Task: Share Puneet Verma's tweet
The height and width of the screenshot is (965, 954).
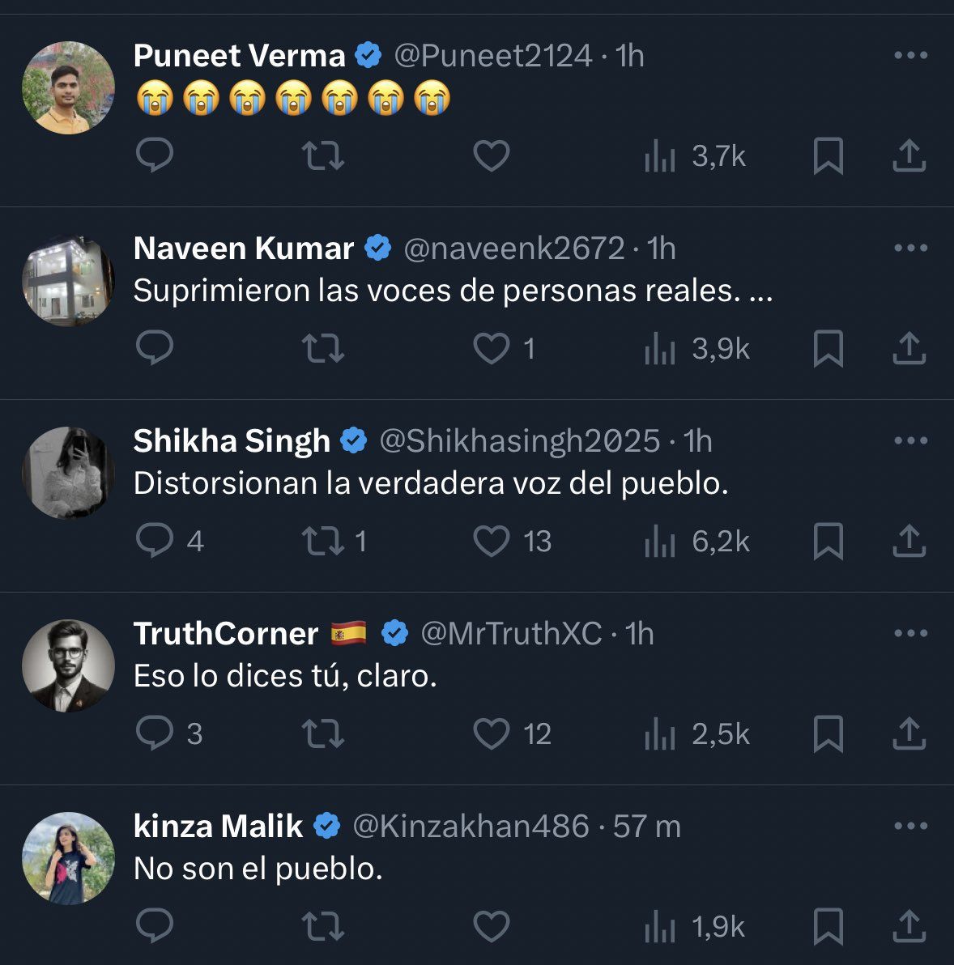Action: [909, 155]
